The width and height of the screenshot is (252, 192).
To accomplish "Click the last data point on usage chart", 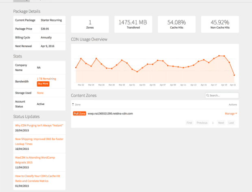I will pyautogui.click(x=234, y=75).
